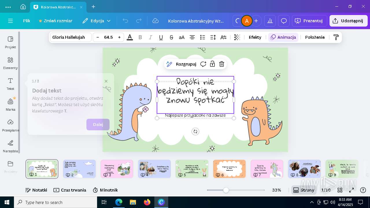Open the analytics chart icon
This screenshot has width=370, height=208.
(x=270, y=21)
